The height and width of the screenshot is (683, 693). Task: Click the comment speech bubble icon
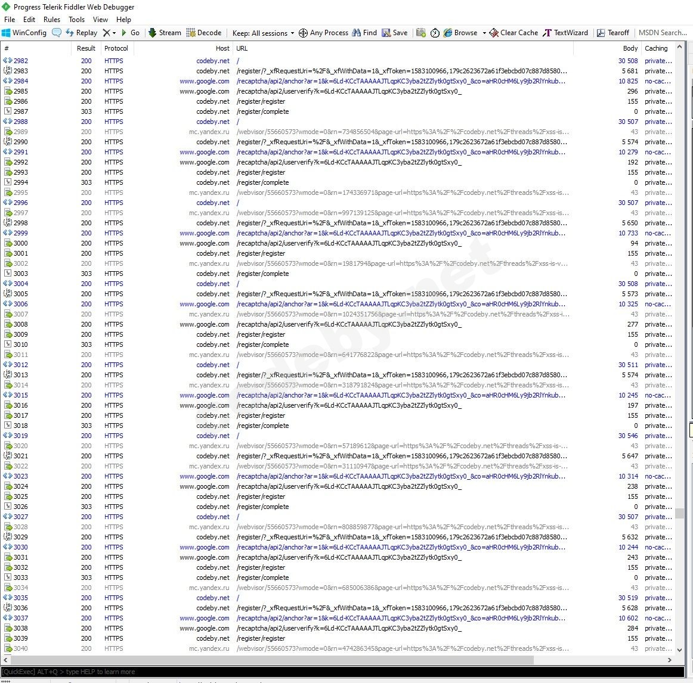pos(57,33)
